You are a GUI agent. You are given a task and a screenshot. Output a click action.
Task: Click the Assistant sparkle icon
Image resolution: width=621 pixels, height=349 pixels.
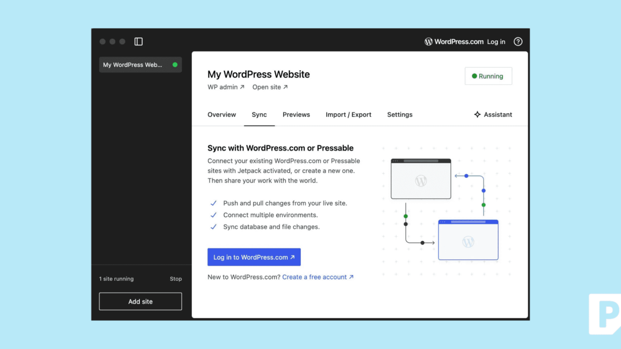coord(477,114)
